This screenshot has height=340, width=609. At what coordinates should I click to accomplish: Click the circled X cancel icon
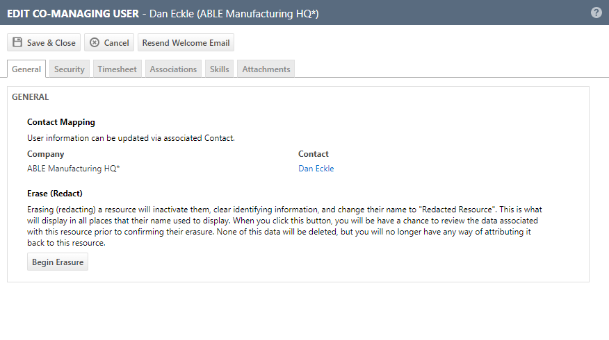[95, 42]
